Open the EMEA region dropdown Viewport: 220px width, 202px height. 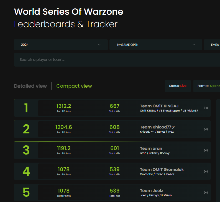pos(212,45)
